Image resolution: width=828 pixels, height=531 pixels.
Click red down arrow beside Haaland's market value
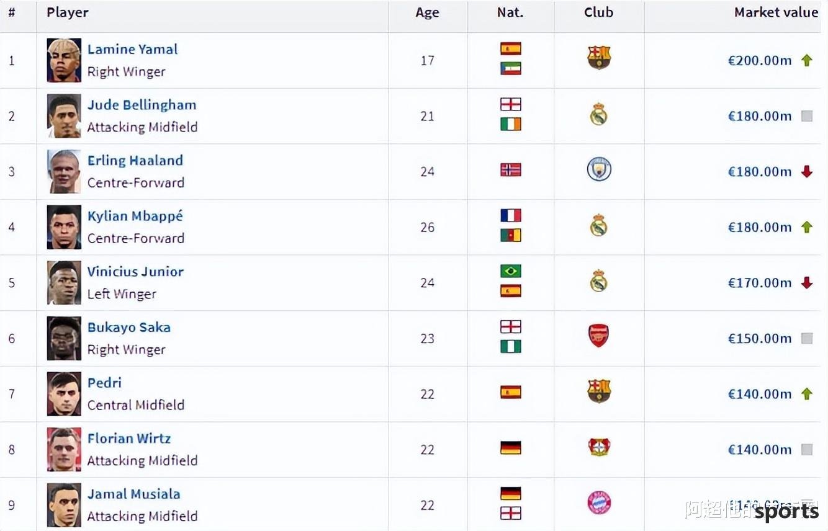[806, 172]
